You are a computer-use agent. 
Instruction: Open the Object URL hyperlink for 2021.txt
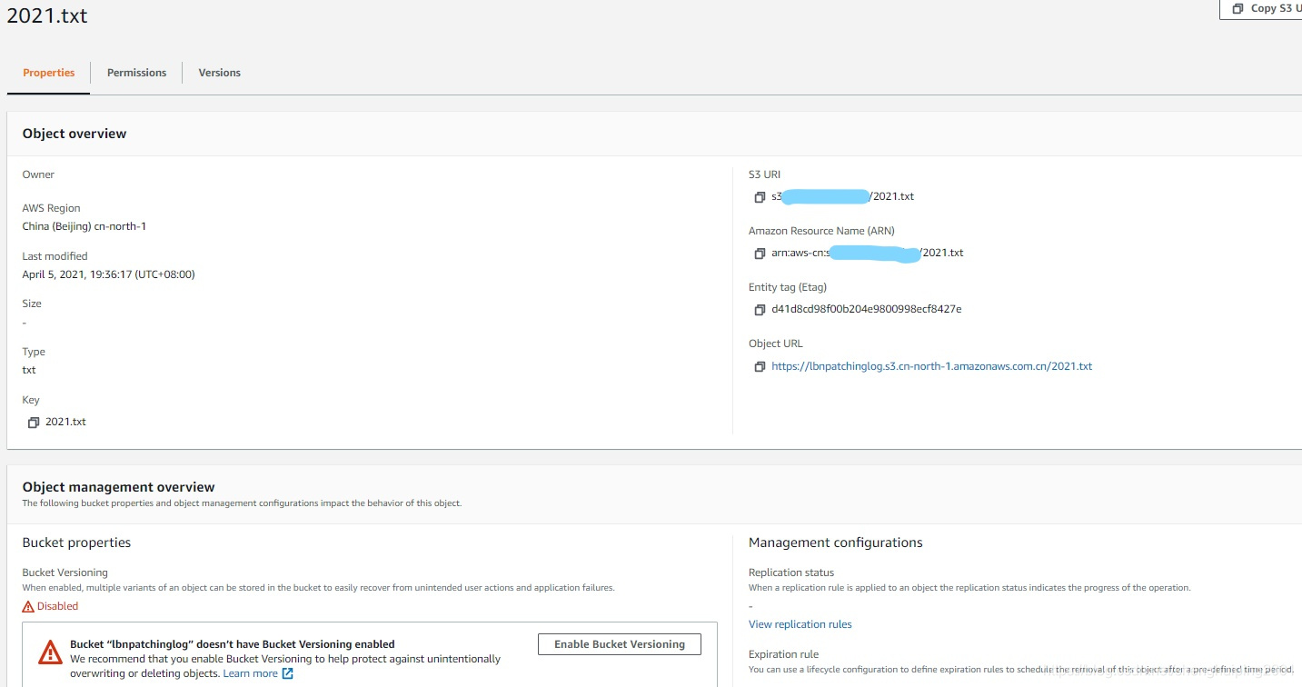point(932,365)
